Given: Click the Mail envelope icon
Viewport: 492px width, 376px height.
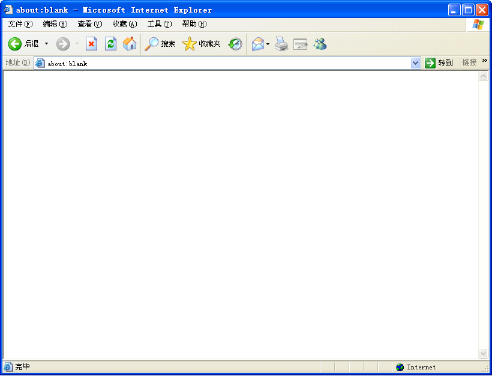Looking at the screenshot, I should coord(258,44).
